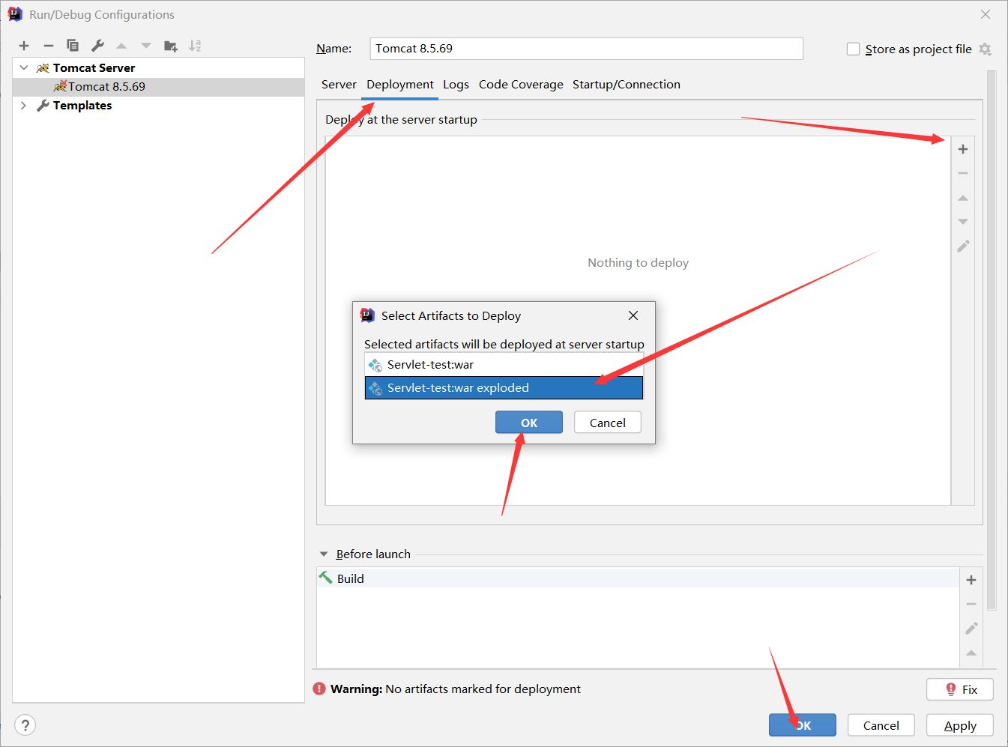Move deployment item up
This screenshot has width=1008, height=747.
(x=963, y=198)
